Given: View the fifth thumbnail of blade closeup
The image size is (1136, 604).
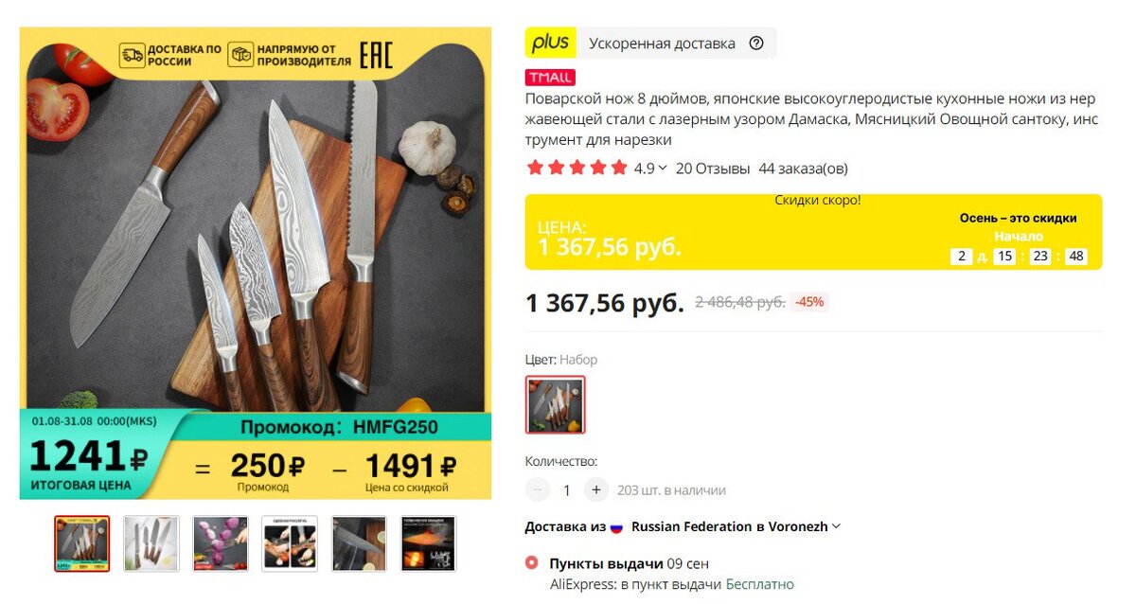Looking at the screenshot, I should 359,543.
